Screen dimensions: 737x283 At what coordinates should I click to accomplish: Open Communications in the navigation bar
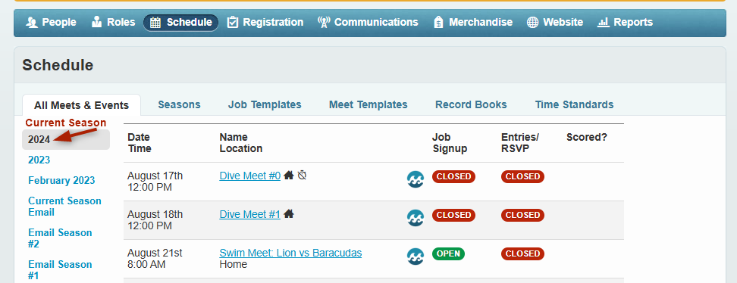(x=368, y=22)
